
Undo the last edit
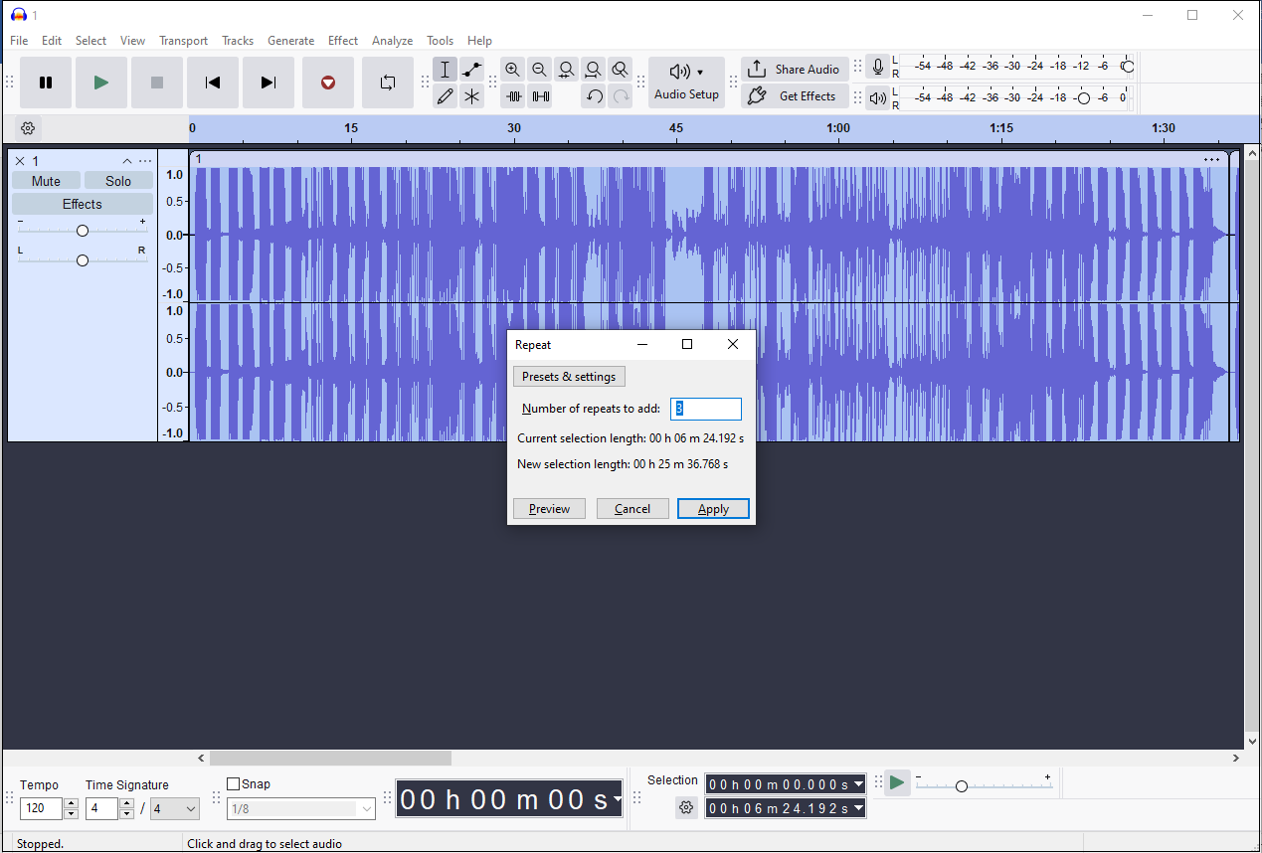[595, 95]
